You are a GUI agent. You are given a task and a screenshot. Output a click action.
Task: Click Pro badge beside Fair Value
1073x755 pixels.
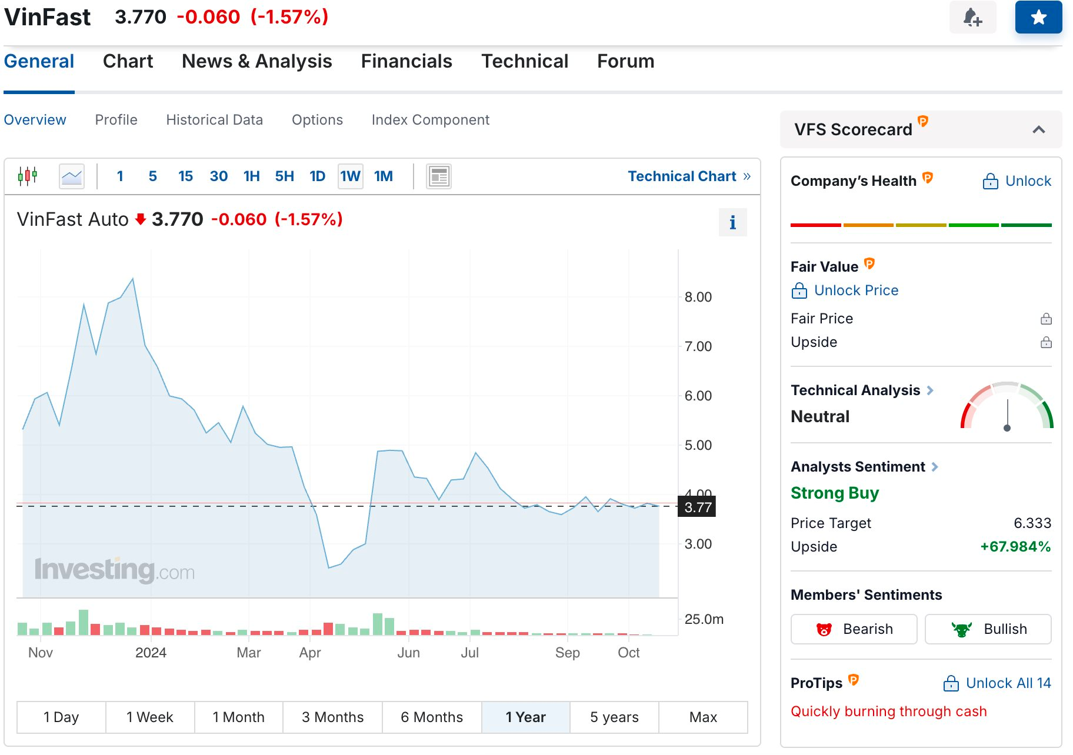click(869, 263)
